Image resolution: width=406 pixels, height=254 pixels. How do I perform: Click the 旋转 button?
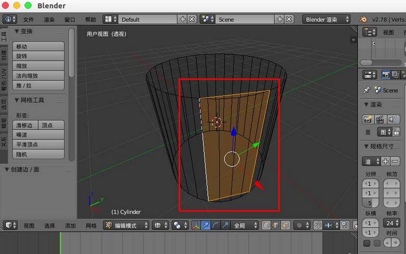38,56
